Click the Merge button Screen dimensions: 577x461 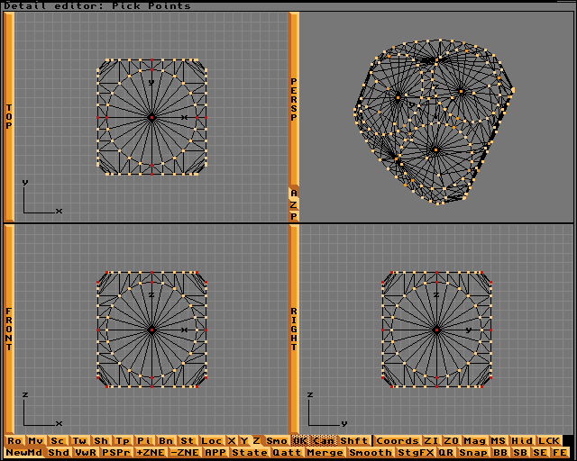pos(325,453)
